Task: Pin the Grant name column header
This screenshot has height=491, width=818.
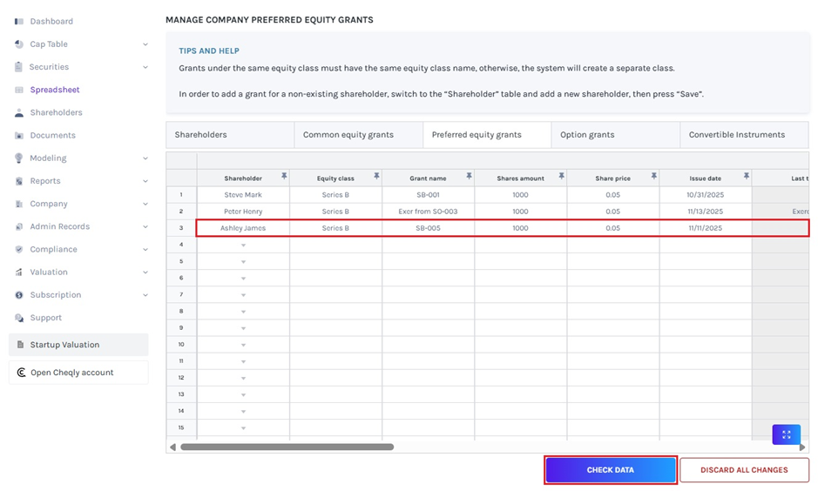Action: coord(469,177)
